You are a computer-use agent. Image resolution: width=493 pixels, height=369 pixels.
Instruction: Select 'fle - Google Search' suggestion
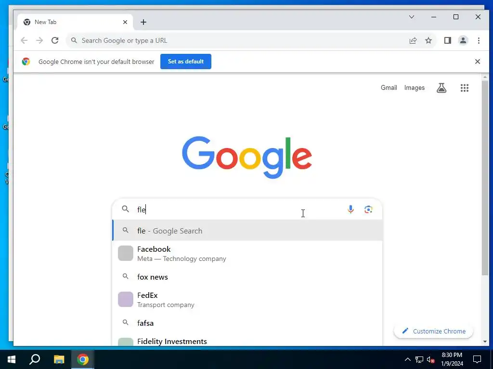tap(247, 231)
